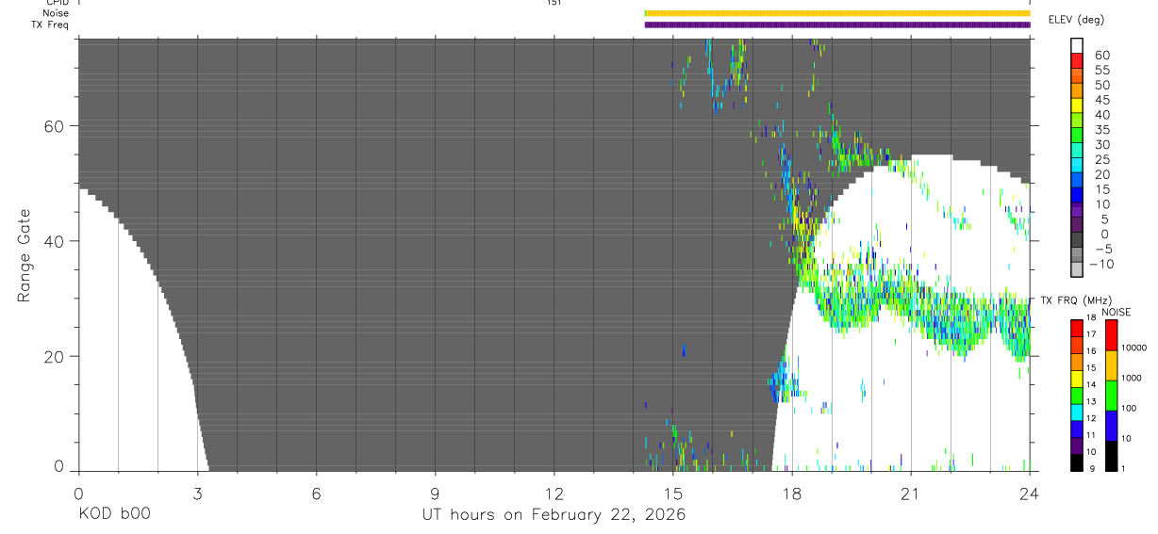Click the x-axis tick label '21'
Screen dimensions: 1158x534
click(x=911, y=493)
